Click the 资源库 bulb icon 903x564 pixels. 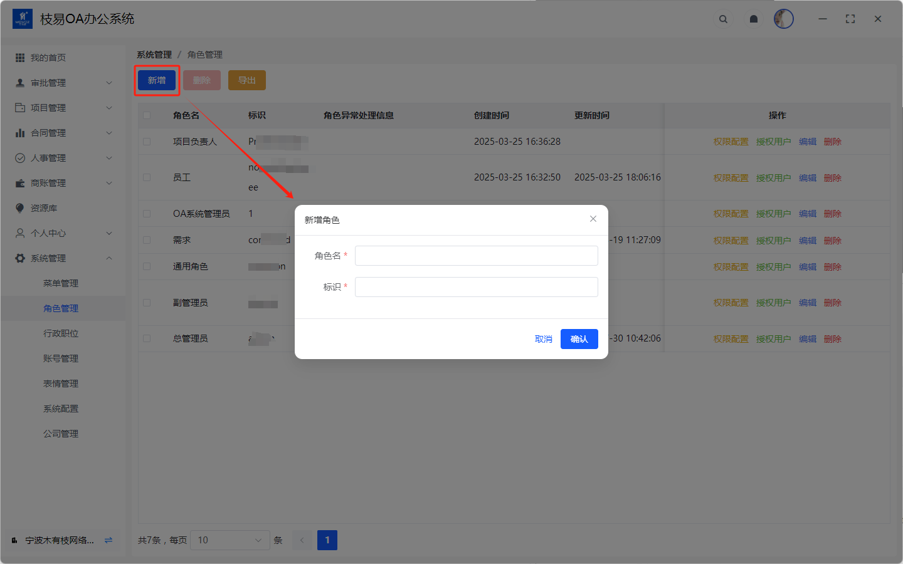[x=20, y=208]
